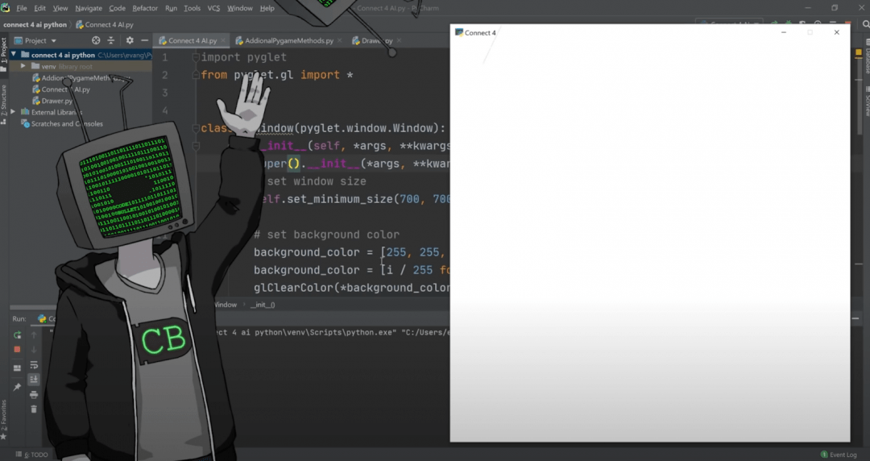Stop the running process with red square
The image size is (870, 461).
pos(17,349)
